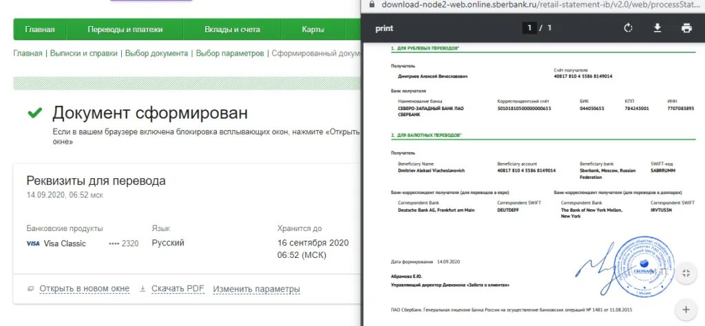
Task: Click the signatory name Абрамова Е.Ю.
Action: 406,276
